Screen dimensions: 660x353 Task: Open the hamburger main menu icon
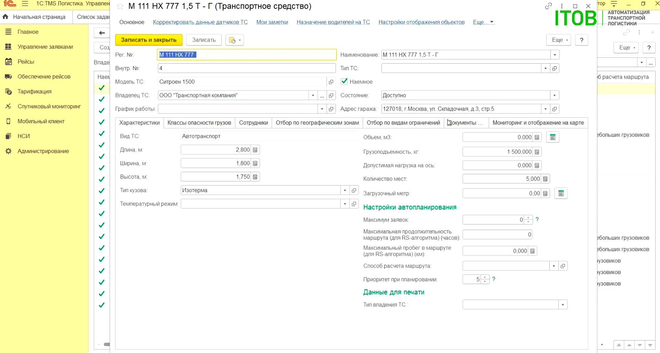coord(25,4)
